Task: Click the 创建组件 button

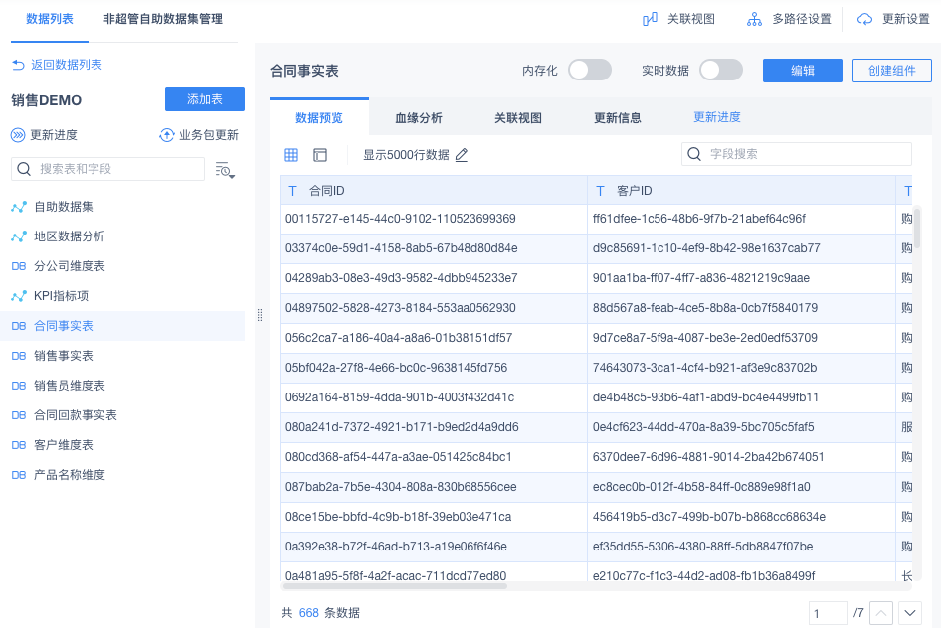Action: (x=892, y=71)
